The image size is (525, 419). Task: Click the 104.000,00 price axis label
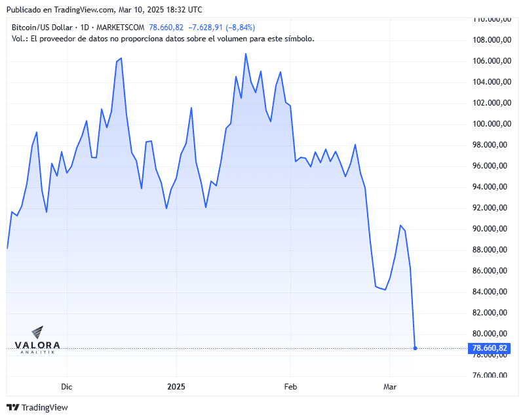(x=492, y=82)
